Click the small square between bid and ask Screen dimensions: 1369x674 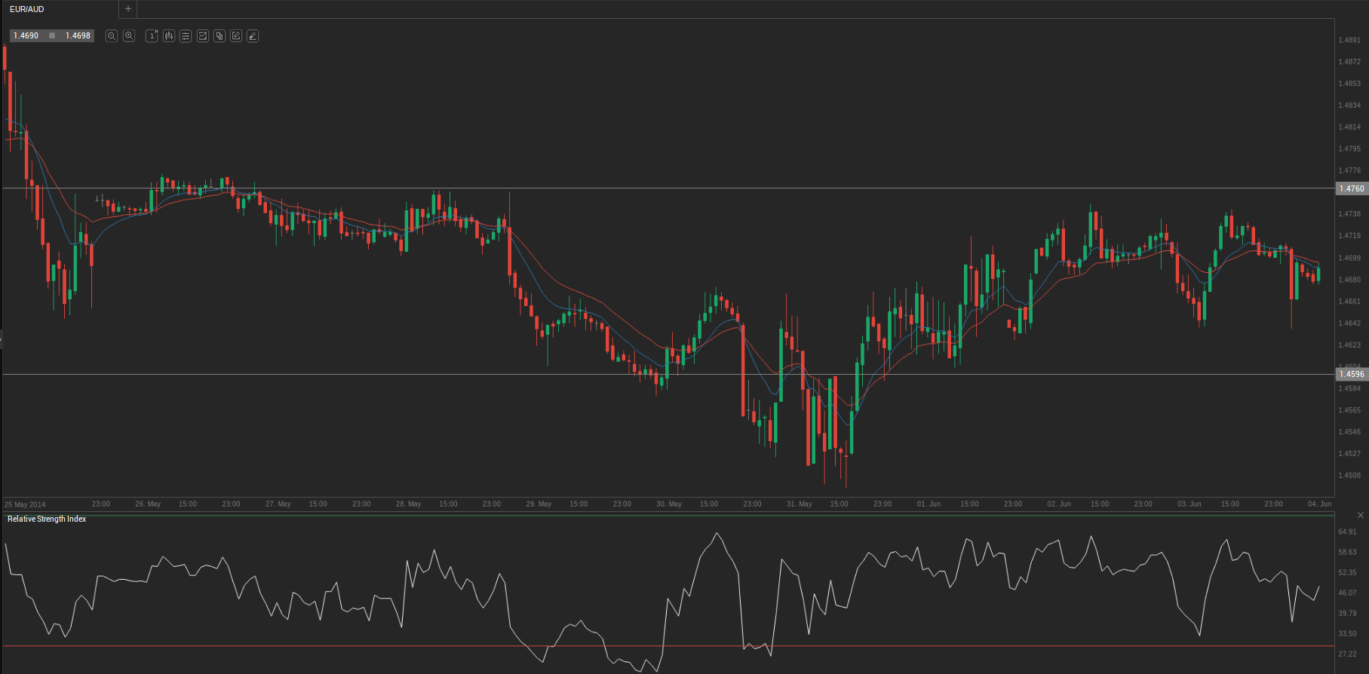coord(52,36)
